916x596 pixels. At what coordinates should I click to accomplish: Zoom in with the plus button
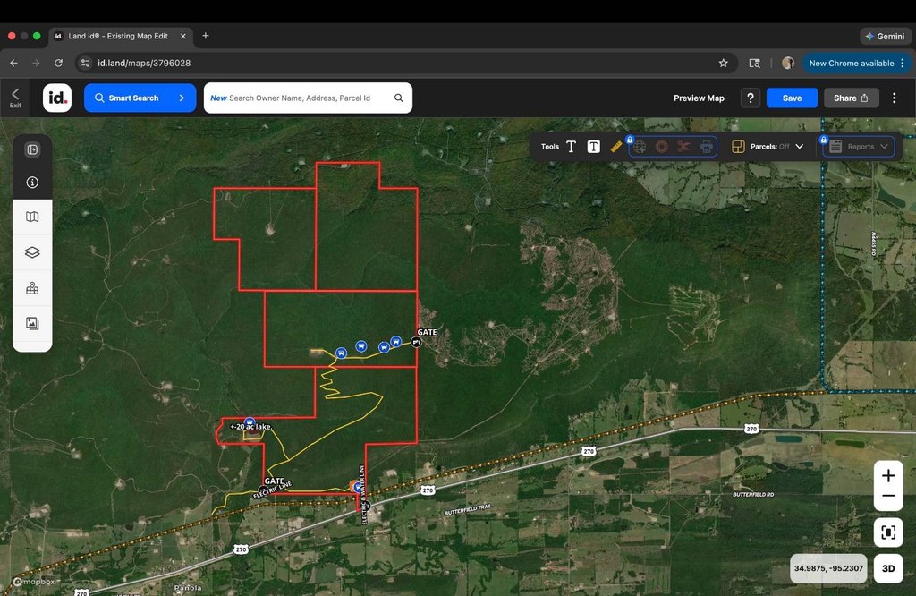887,475
